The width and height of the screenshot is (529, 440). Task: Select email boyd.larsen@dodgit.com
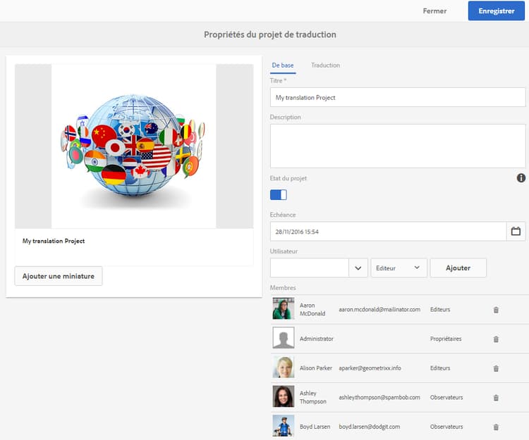click(370, 427)
